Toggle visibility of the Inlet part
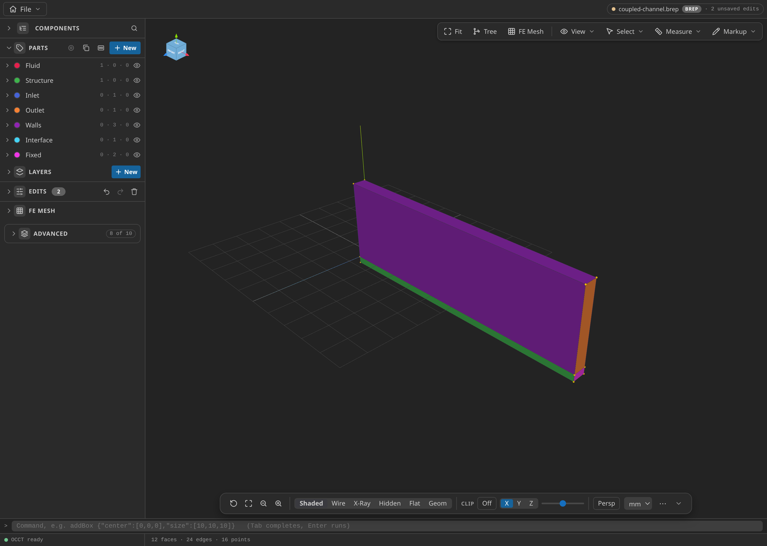767x546 pixels. pyautogui.click(x=137, y=95)
